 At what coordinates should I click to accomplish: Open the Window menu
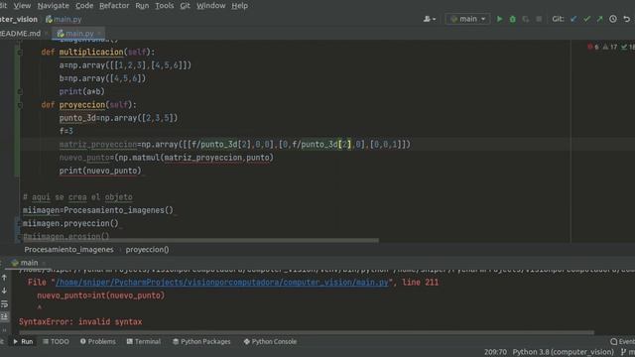point(210,6)
